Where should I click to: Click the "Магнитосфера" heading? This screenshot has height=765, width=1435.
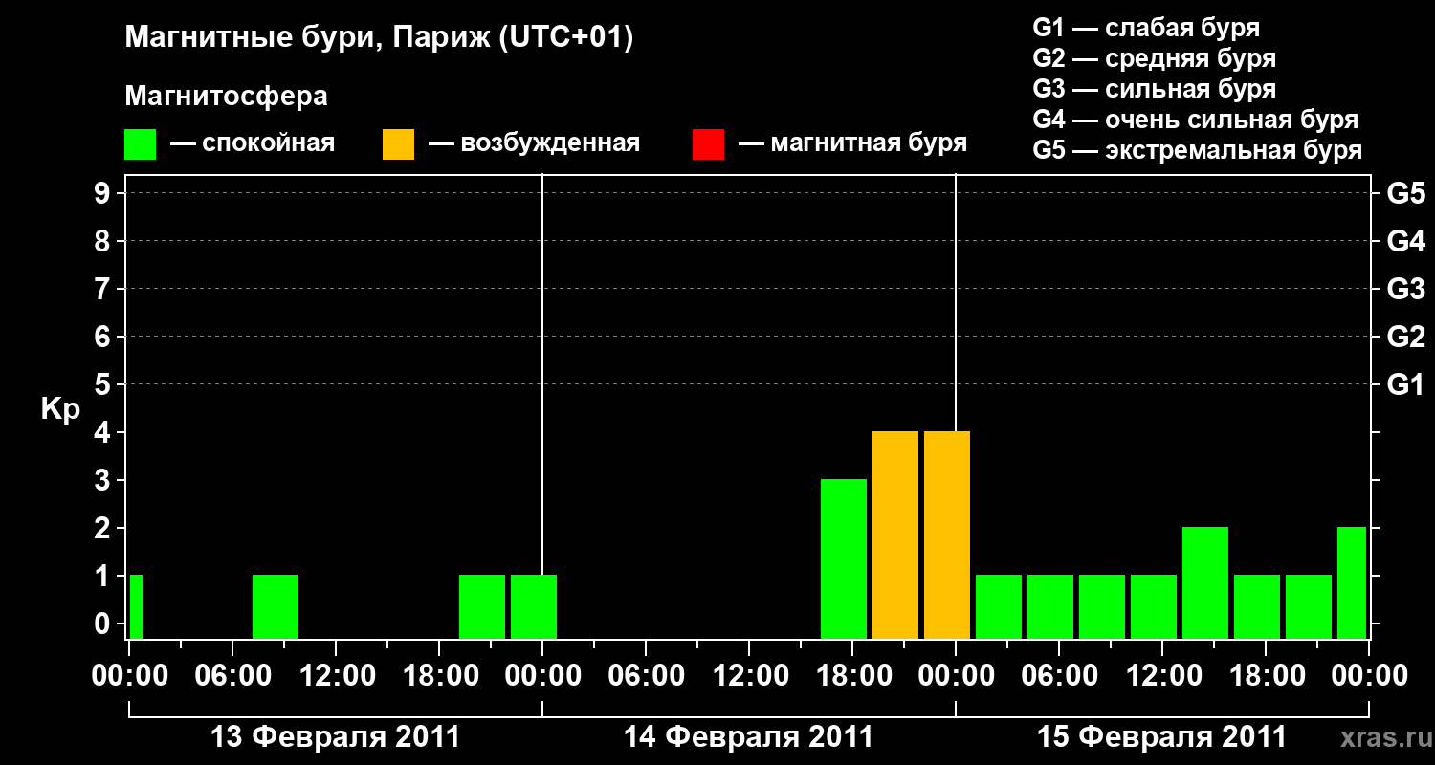coord(227,97)
